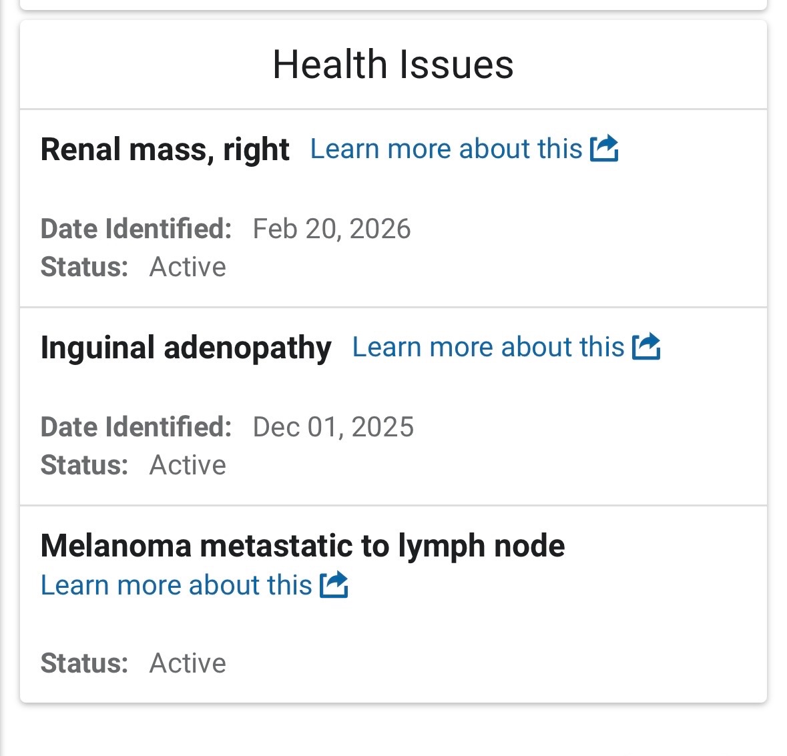Click 'Date Identified:' label under Renal mass
This screenshot has height=756, width=787.
[136, 229]
